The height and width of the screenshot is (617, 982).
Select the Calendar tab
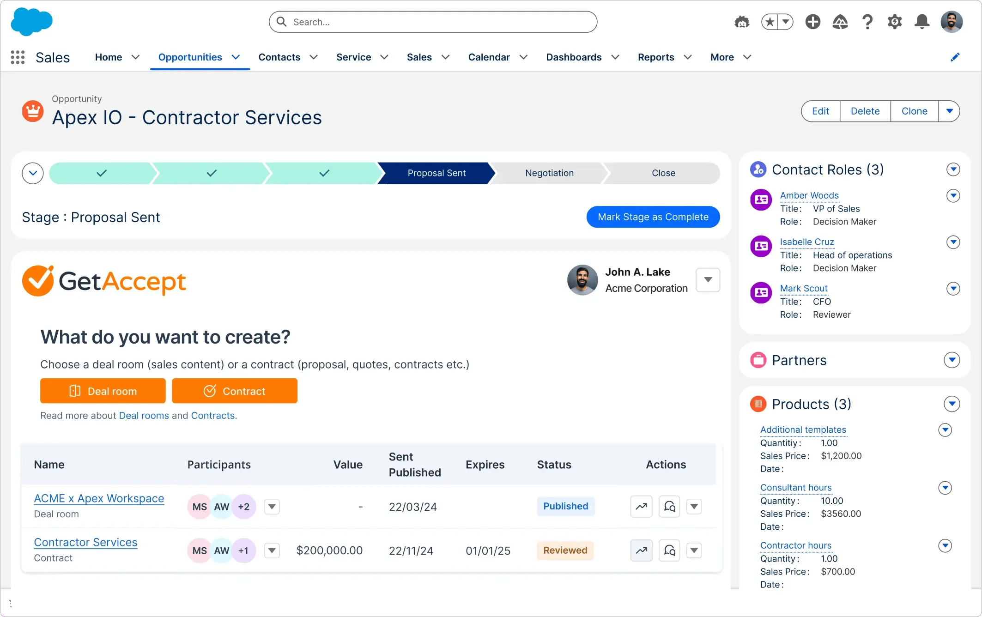click(x=489, y=57)
